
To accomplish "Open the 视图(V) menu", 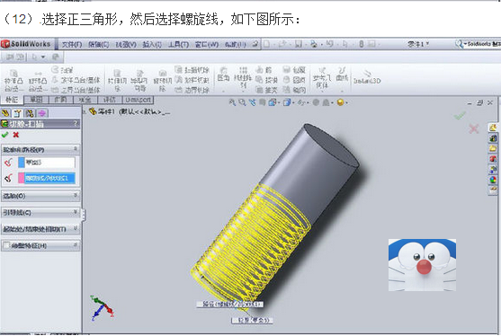I will coord(126,44).
